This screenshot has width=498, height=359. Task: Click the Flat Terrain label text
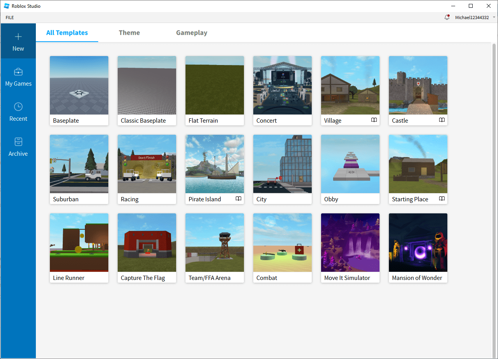(203, 121)
